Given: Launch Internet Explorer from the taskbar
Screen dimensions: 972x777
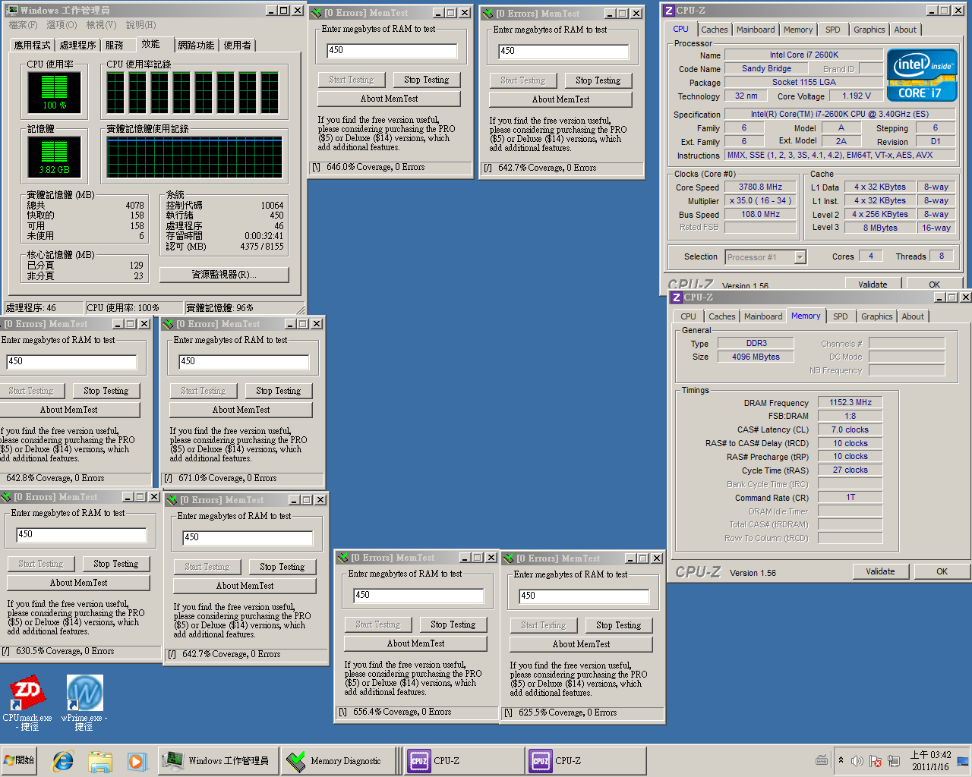Looking at the screenshot, I should (62, 760).
